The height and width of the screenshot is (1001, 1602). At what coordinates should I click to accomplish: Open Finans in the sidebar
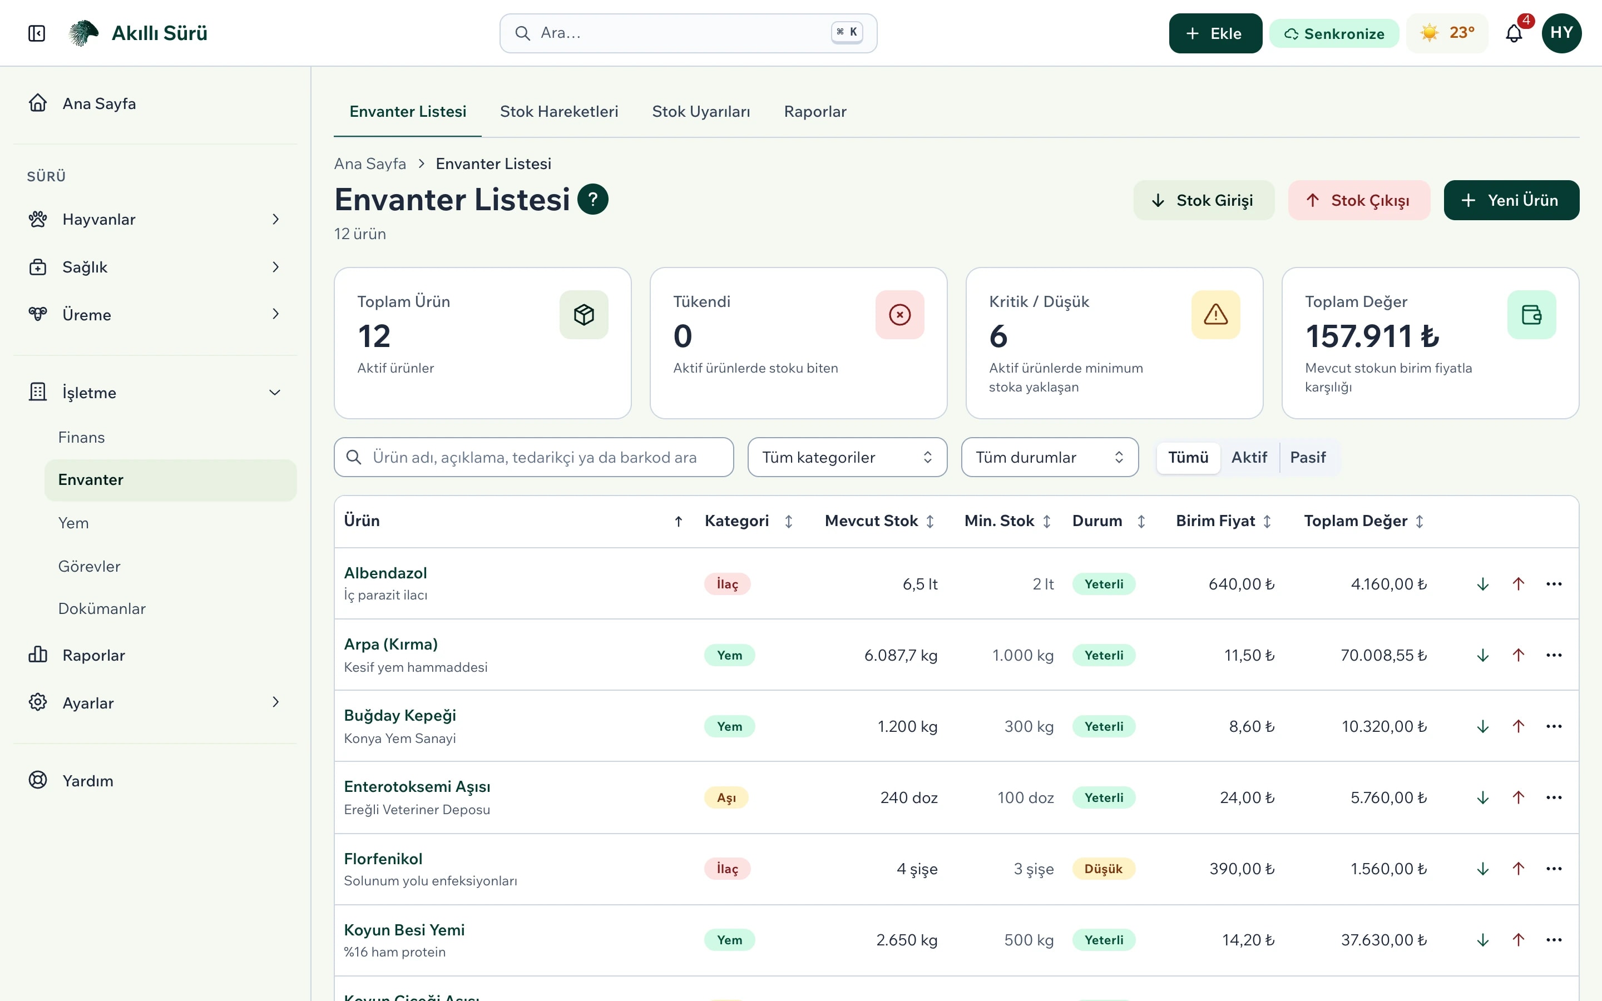tap(170, 438)
